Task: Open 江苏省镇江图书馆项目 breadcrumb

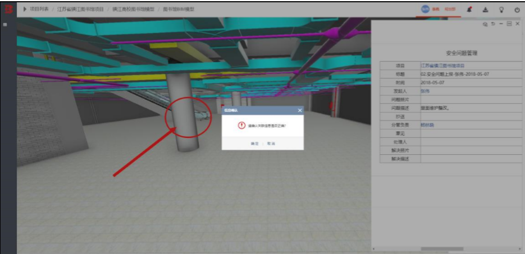Action: click(x=80, y=9)
